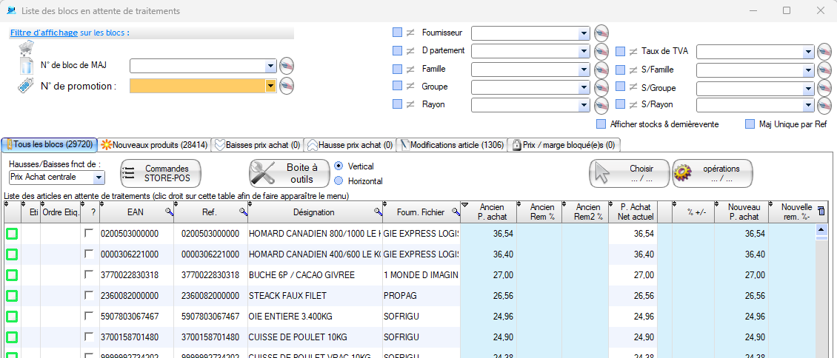Open the N° de promotion dropdown
This screenshot has height=358, width=837.
pyautogui.click(x=270, y=86)
